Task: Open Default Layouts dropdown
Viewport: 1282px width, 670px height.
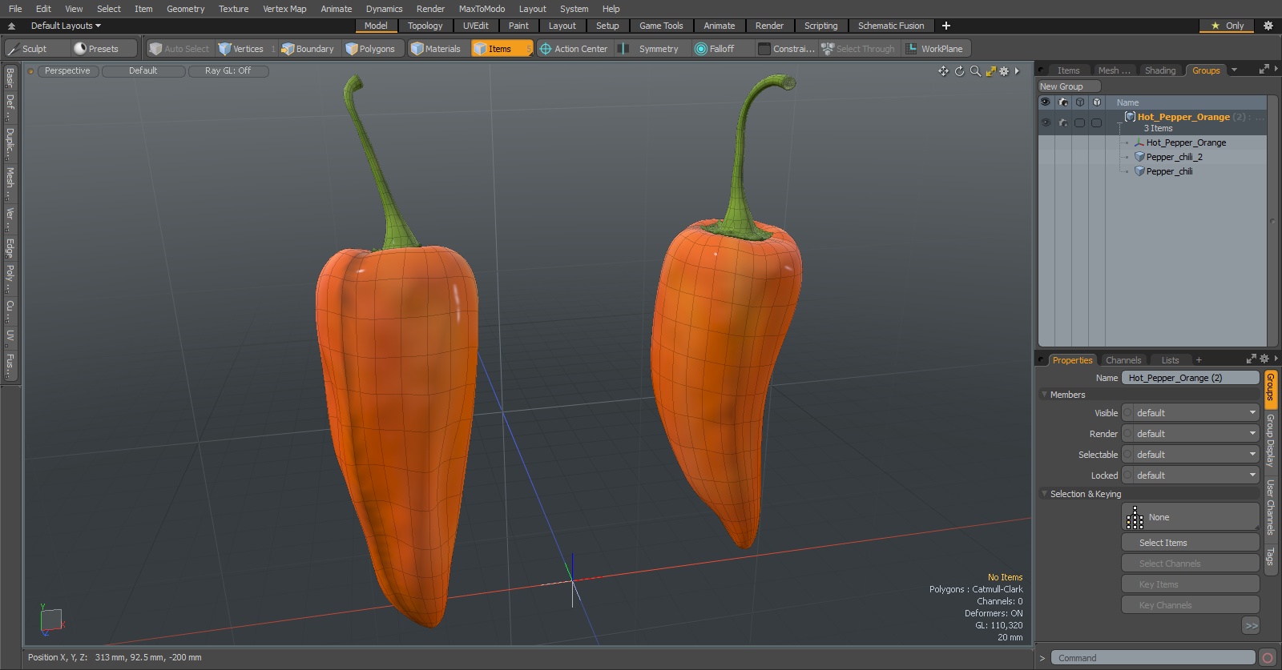Action: point(66,26)
